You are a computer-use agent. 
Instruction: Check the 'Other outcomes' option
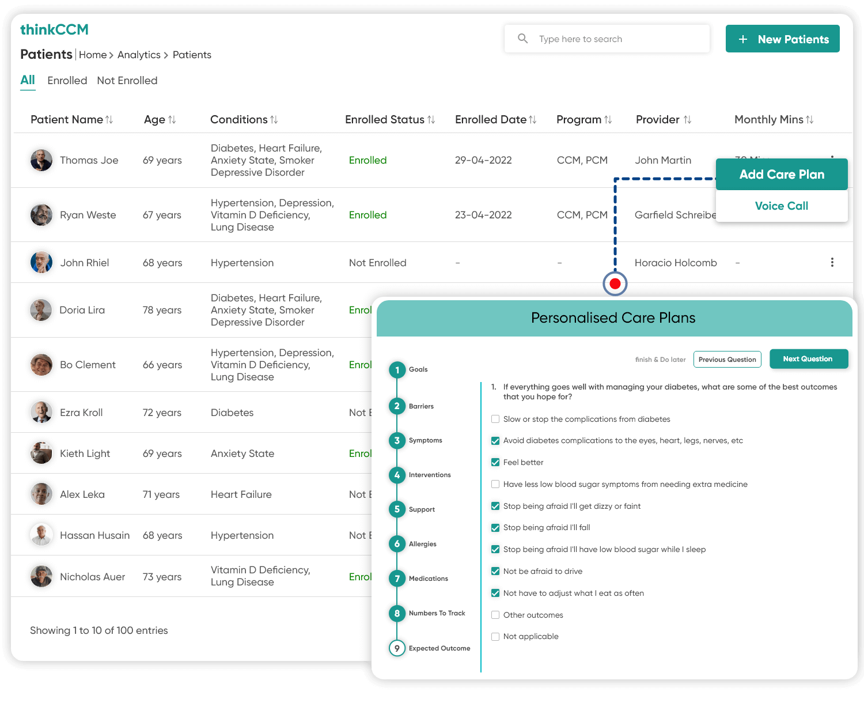pos(495,615)
